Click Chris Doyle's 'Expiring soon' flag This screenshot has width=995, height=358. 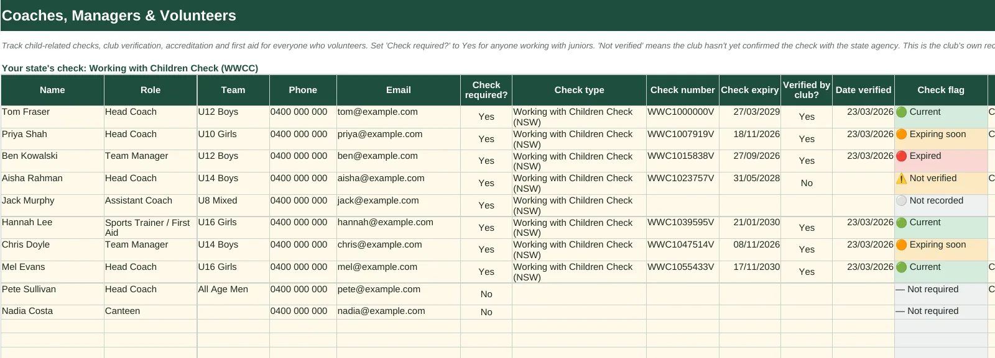click(941, 249)
